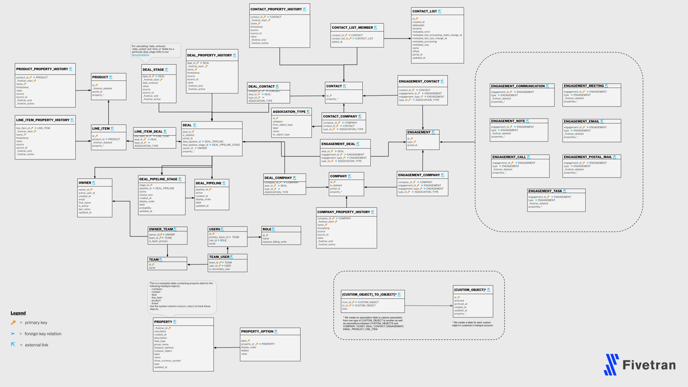Click the CONTACT_PROPERTY_HISTORY table header
Image resolution: width=688 pixels, height=387 pixels.
(276, 9)
